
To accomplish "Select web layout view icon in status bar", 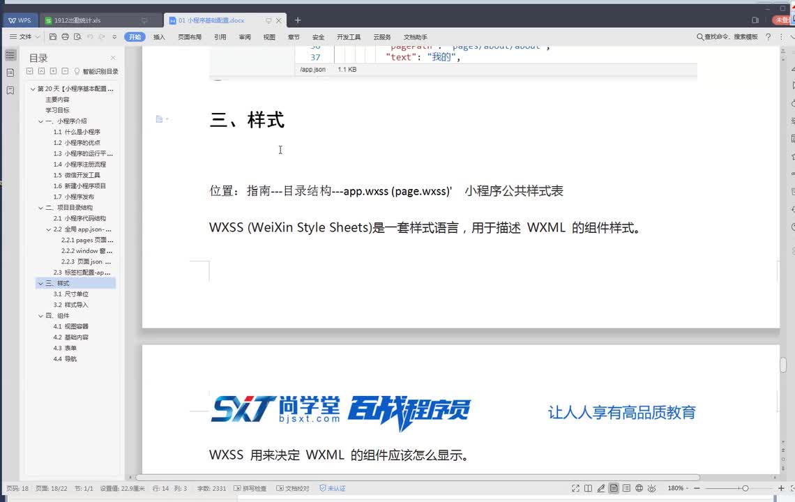I will coord(639,488).
